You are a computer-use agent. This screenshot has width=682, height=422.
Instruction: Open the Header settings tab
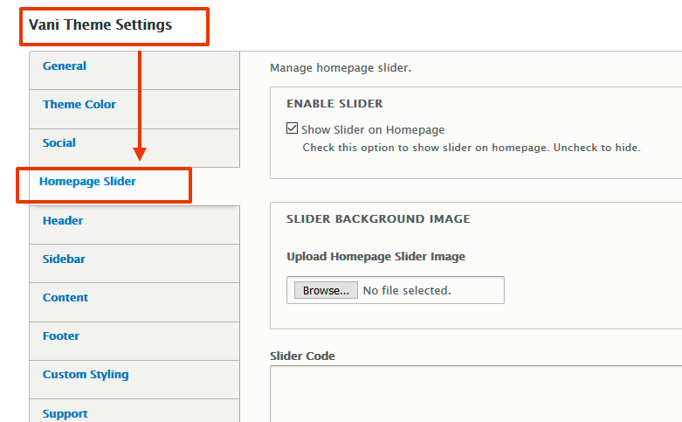coord(63,221)
